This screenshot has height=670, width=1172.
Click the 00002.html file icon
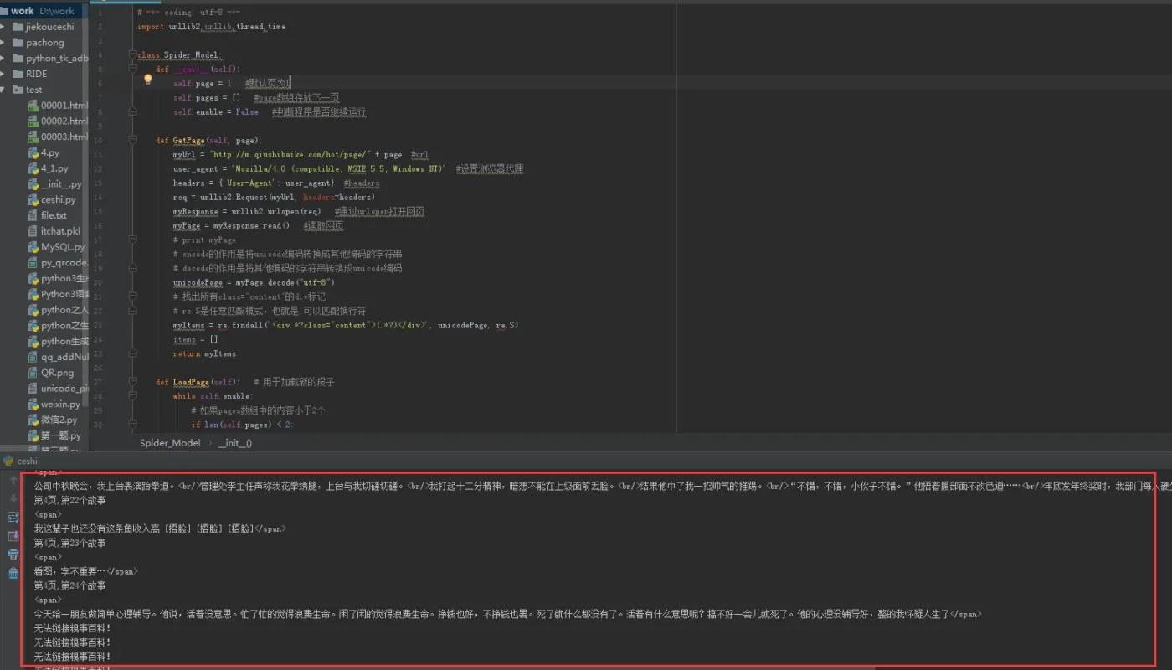(x=33, y=121)
